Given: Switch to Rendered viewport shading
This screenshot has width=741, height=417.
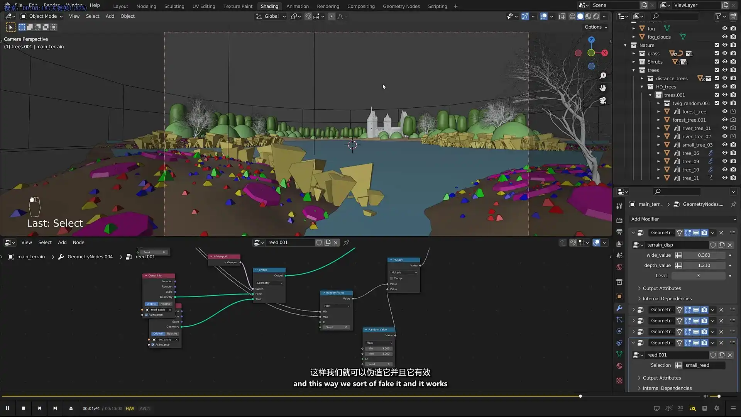Looking at the screenshot, I should [596, 16].
